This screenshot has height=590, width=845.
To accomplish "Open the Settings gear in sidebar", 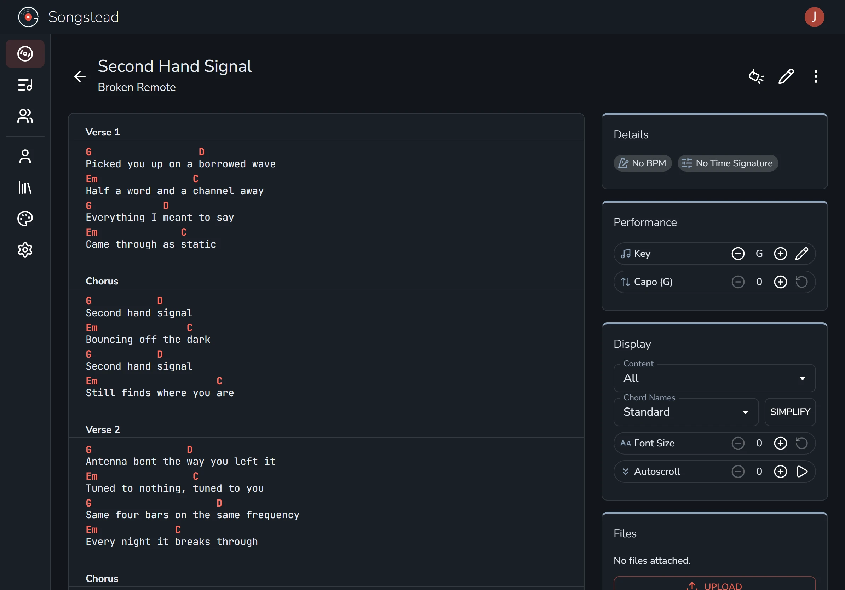I will coord(25,250).
